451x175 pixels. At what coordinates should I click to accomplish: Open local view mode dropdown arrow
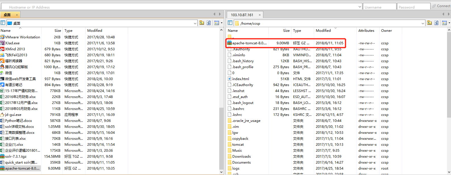coord(222,23)
